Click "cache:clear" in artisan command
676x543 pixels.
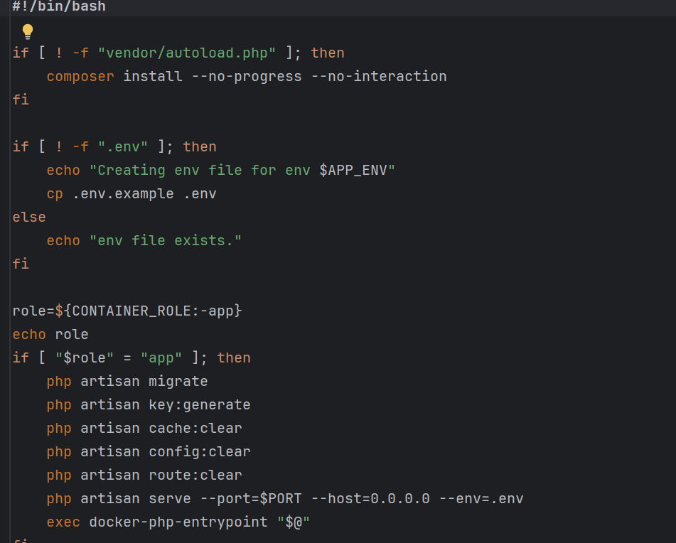coord(195,429)
